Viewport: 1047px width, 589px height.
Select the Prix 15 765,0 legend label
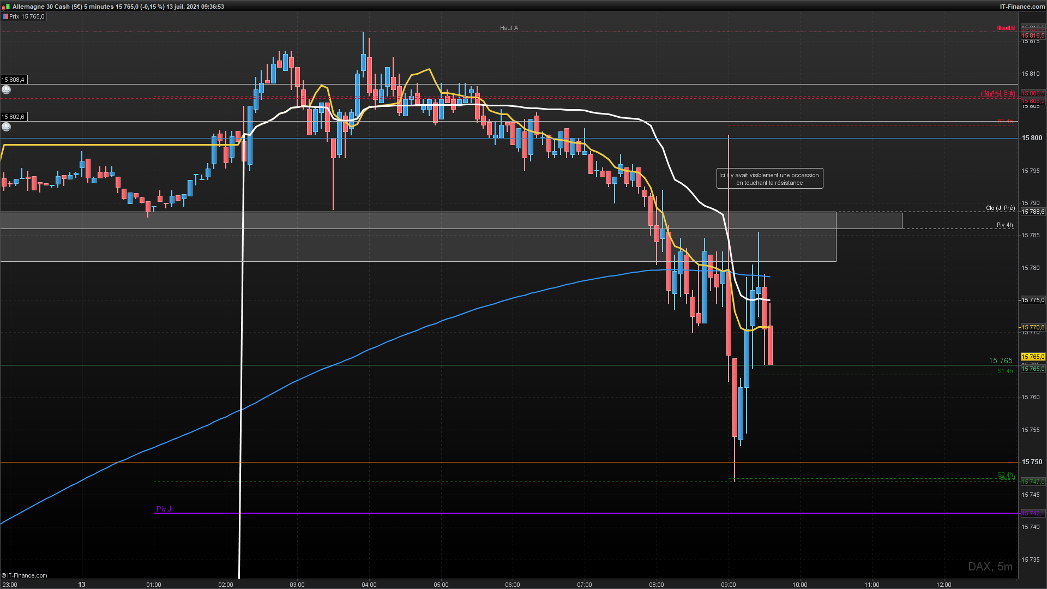(27, 16)
